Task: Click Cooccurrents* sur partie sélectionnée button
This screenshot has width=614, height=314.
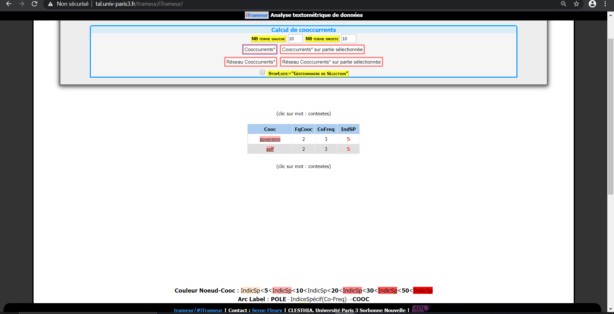Action: click(322, 50)
